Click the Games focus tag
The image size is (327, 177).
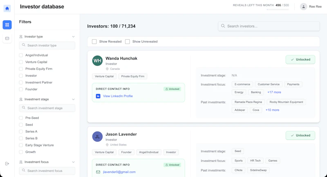tap(273, 161)
